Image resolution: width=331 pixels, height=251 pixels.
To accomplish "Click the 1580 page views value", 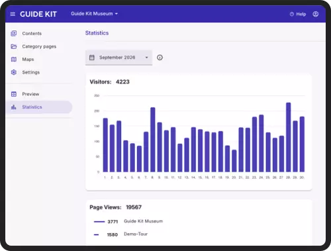I will [113, 234].
